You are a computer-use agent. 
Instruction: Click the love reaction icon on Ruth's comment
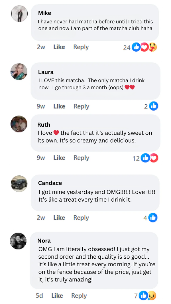154,158
